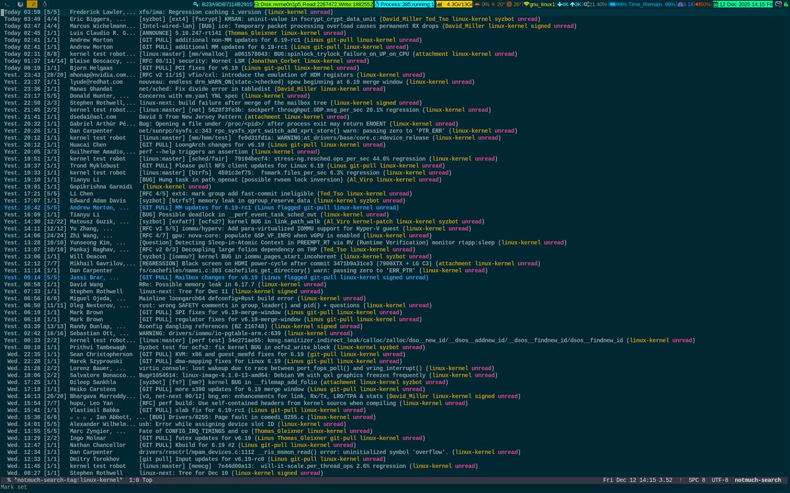
Task: Open the terminal workspace icon in top bar
Action: (x=7, y=4)
